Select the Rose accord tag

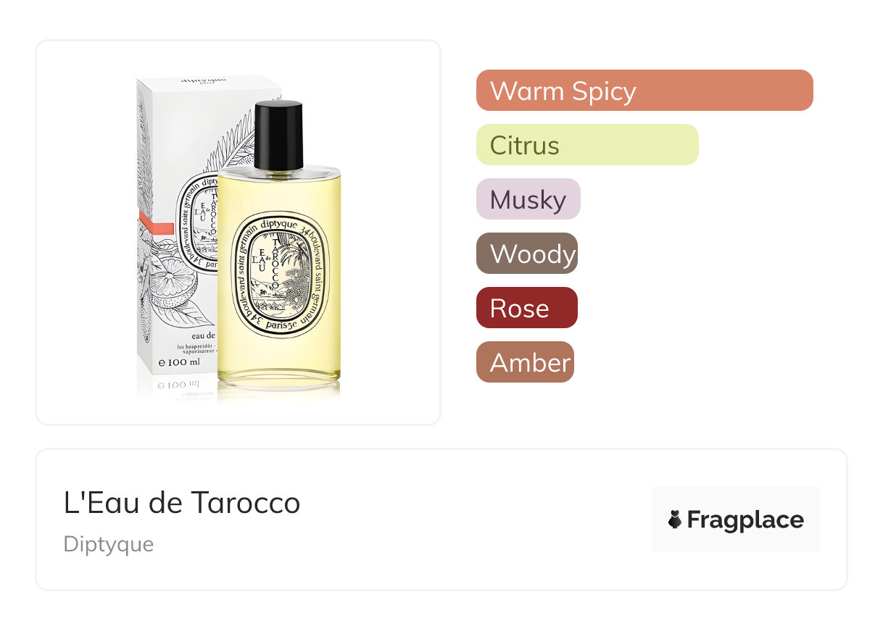click(527, 308)
